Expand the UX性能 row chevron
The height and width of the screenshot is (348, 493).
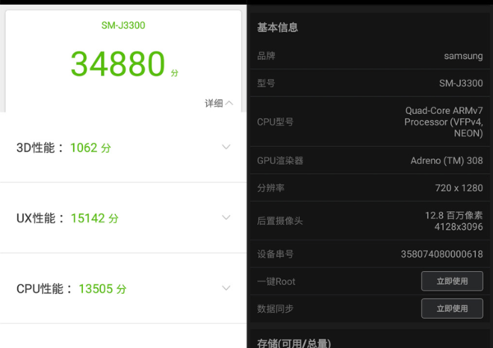coord(226,217)
